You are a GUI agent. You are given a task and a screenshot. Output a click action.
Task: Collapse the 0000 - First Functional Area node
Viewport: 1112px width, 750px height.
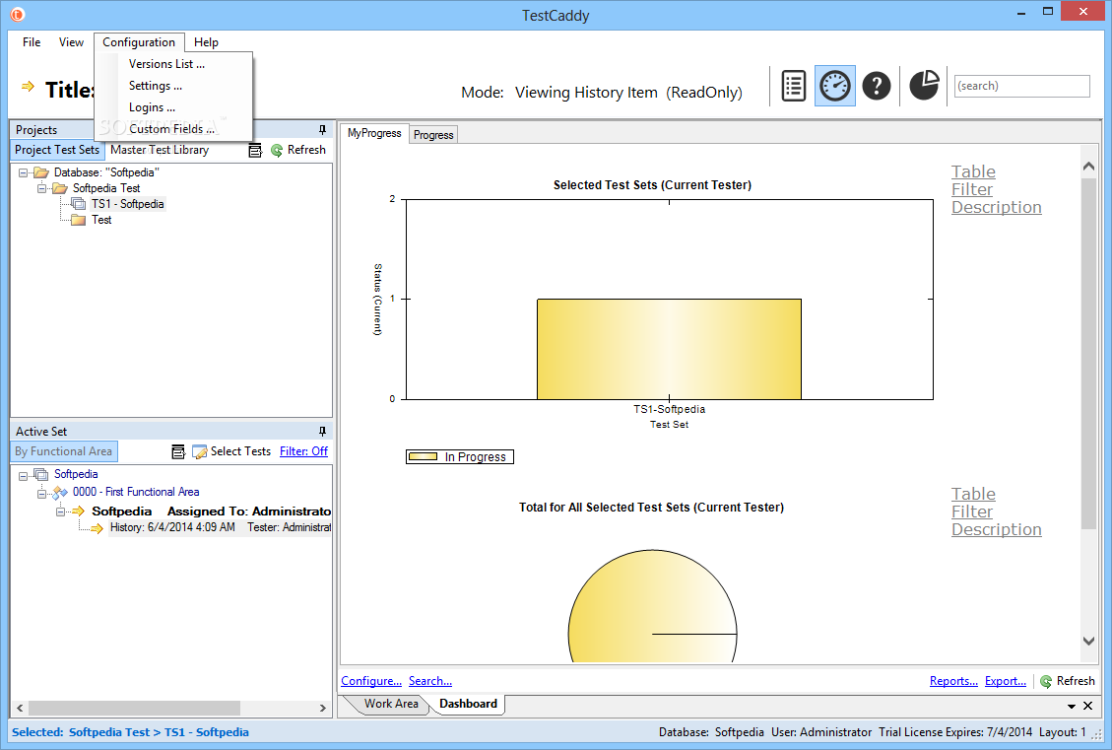pos(41,494)
